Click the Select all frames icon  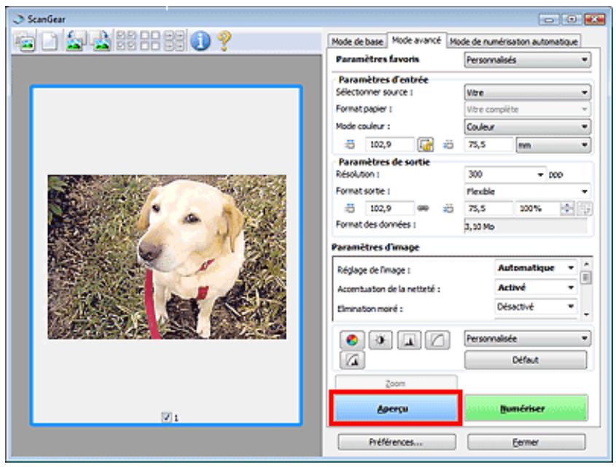click(x=126, y=41)
